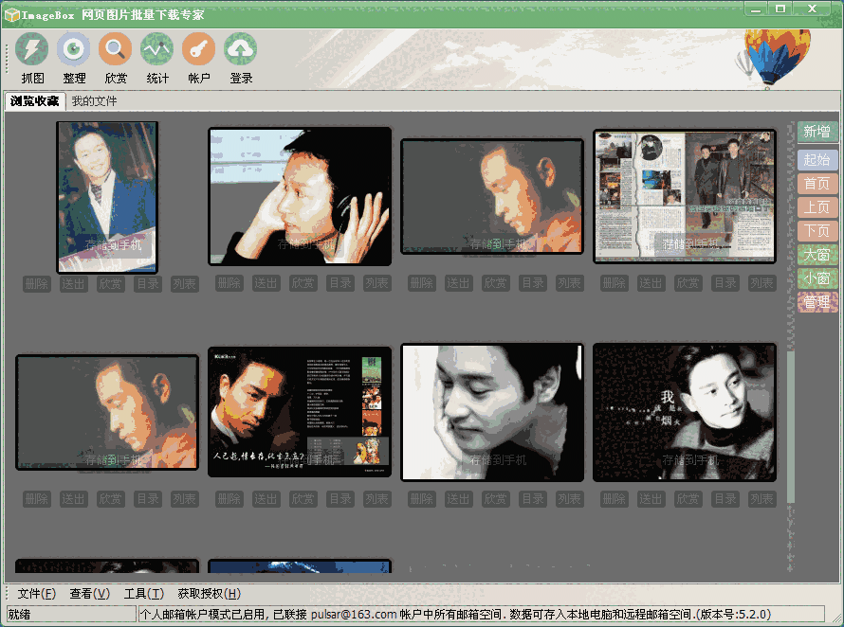Go to next page with 下页 button
This screenshot has width=844, height=627.
[816, 230]
